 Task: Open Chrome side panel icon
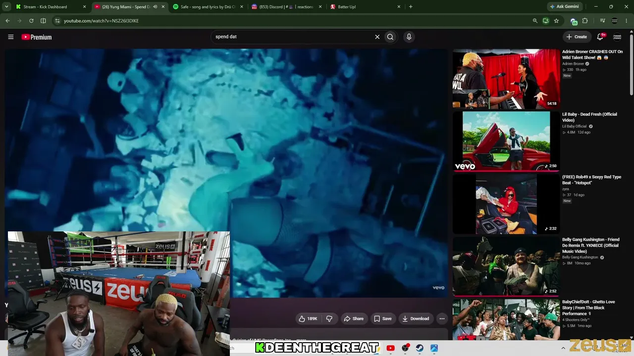(43, 21)
